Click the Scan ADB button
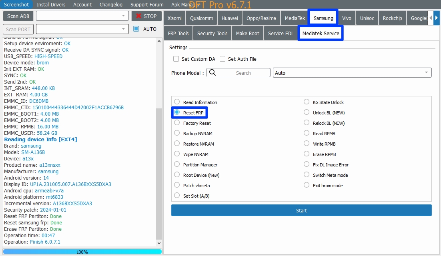Viewport: 441px width, 256px height. coord(18,16)
